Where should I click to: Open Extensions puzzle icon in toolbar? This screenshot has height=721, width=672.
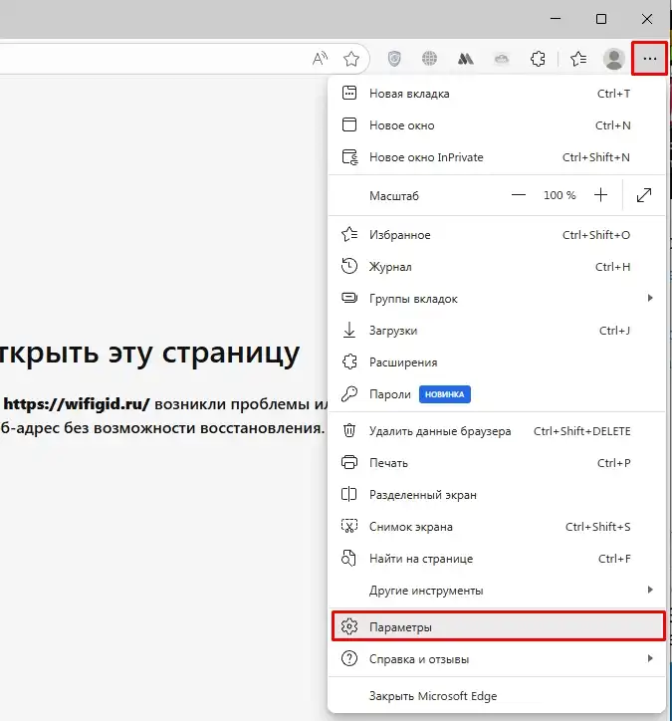[538, 59]
